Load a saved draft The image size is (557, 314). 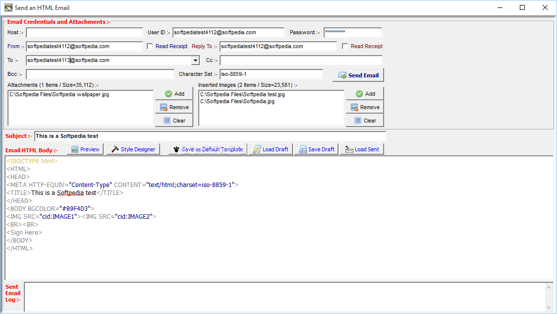(x=271, y=149)
